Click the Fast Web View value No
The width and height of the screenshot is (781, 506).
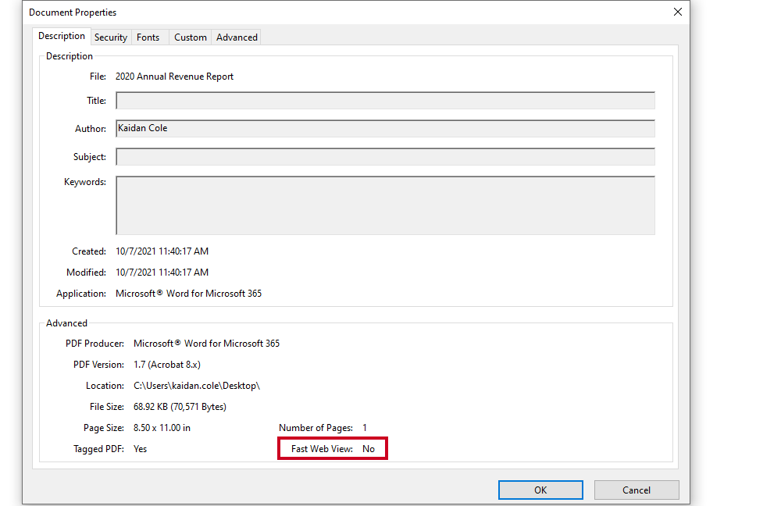point(369,449)
